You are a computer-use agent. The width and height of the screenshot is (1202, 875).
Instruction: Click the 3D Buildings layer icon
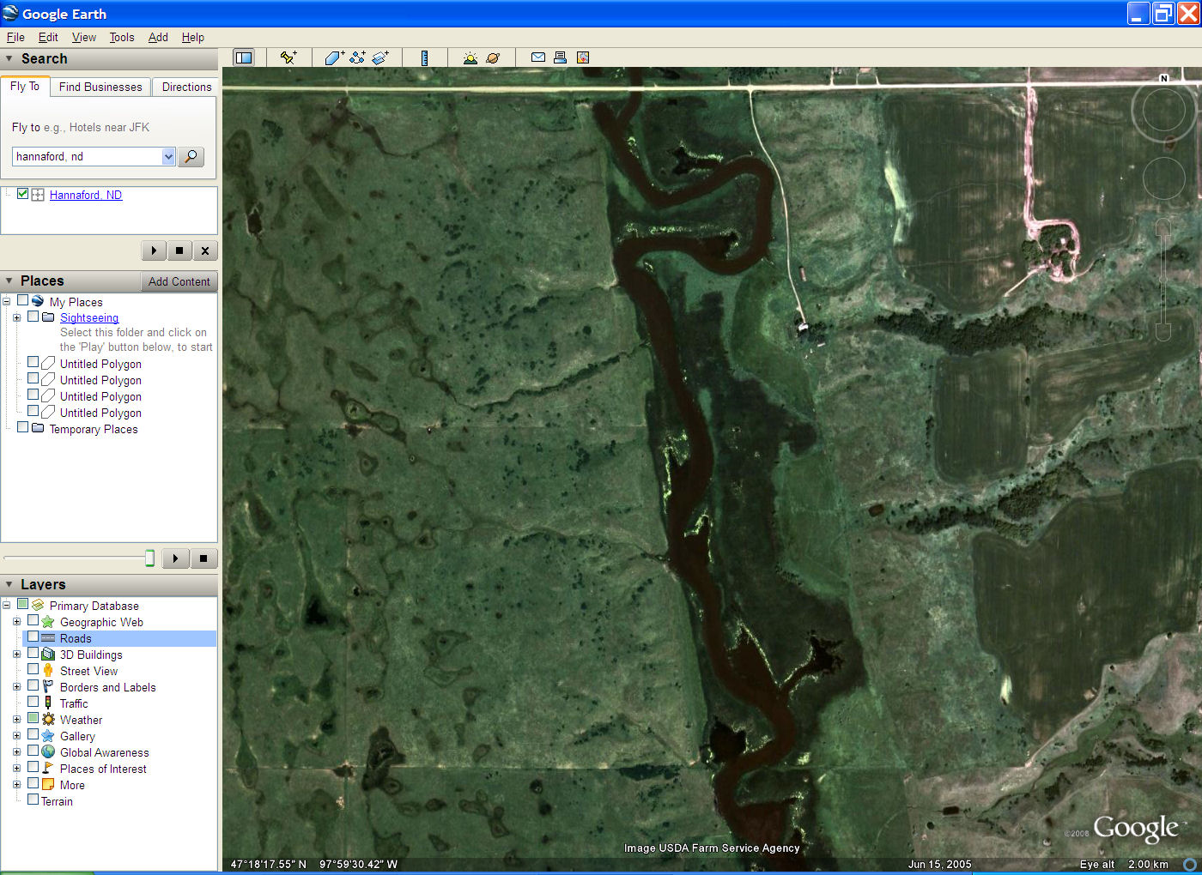tap(48, 655)
